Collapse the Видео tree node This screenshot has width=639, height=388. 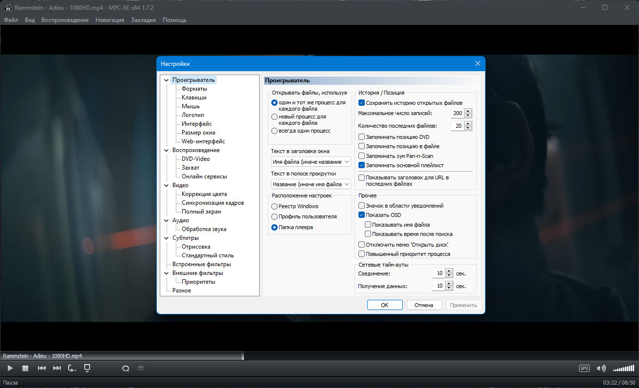167,185
